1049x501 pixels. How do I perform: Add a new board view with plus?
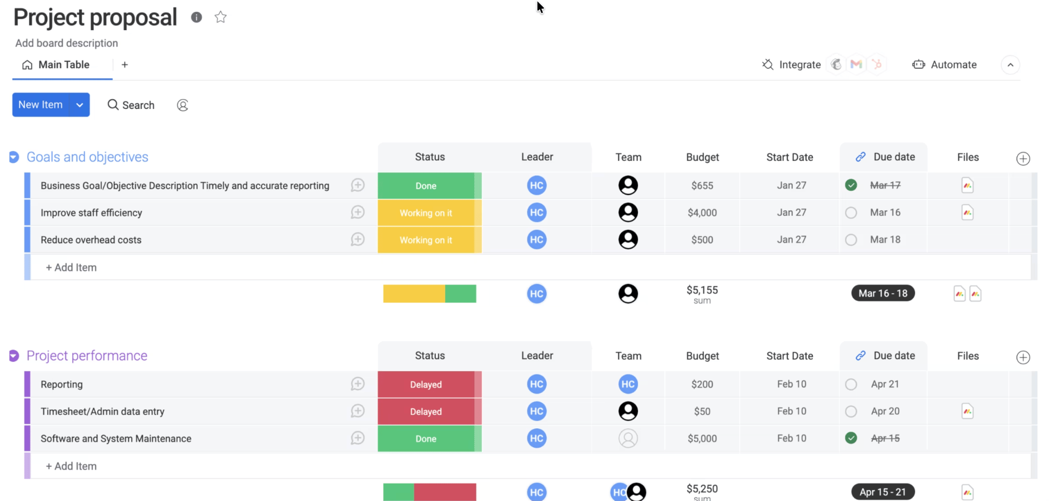click(124, 65)
